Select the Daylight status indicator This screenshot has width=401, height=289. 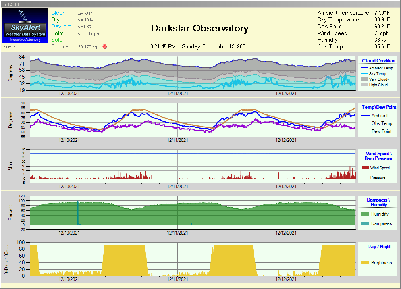point(61,27)
